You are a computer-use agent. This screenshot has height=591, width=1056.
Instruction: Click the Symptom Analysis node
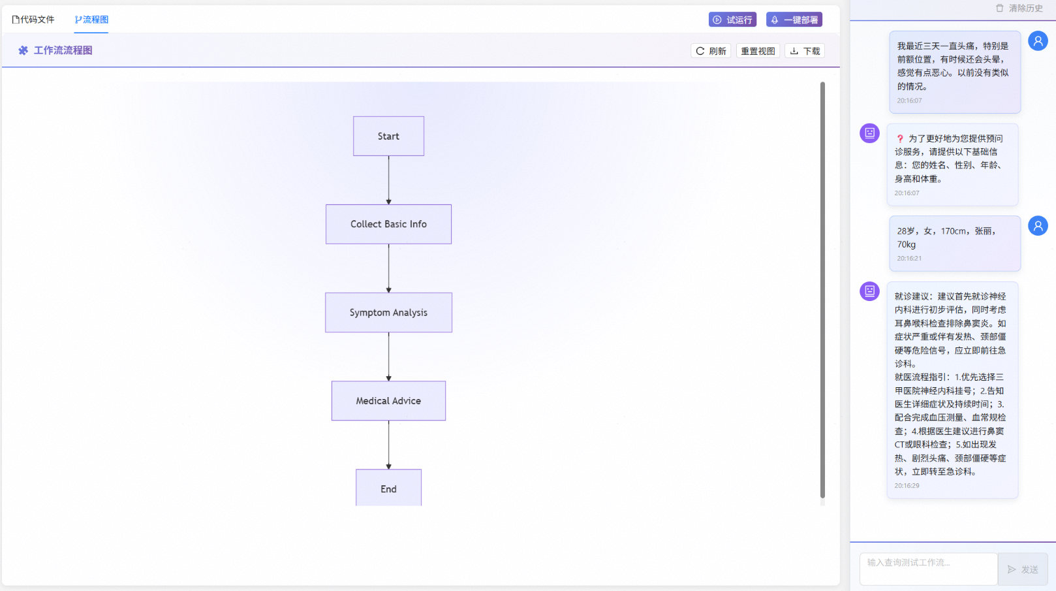tap(388, 312)
